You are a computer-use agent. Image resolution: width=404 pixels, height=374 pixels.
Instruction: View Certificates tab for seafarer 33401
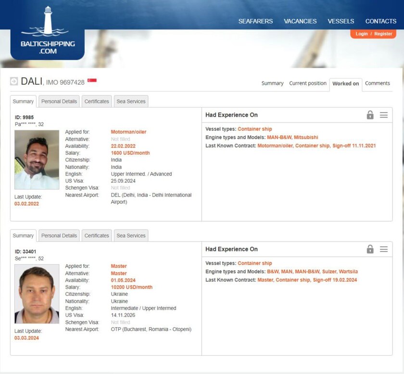coord(97,236)
